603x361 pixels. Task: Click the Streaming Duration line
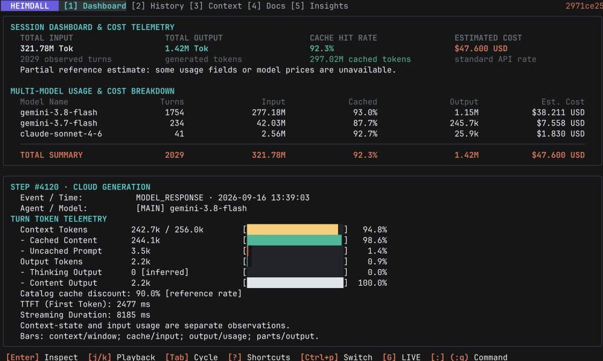[85, 315]
